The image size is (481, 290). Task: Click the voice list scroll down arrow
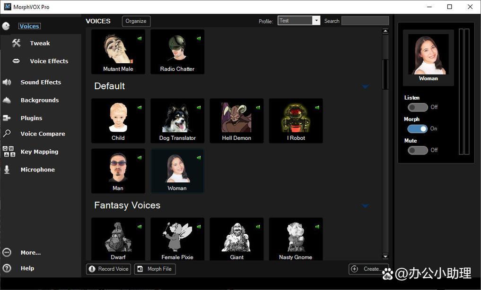click(x=385, y=256)
